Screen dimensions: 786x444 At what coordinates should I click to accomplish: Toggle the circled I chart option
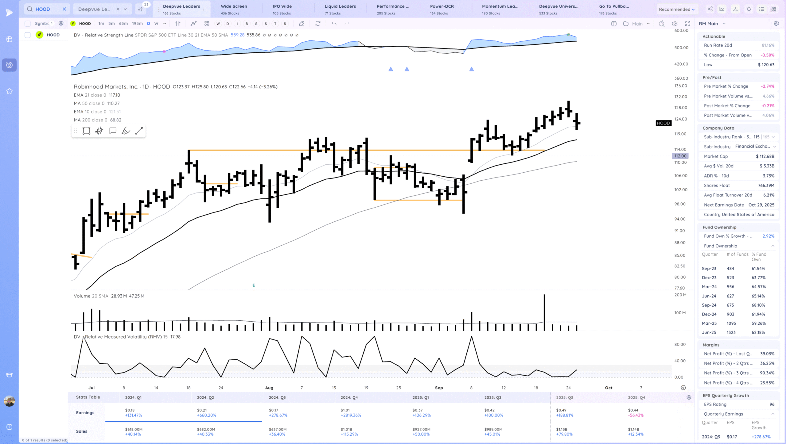pyautogui.click(x=237, y=24)
